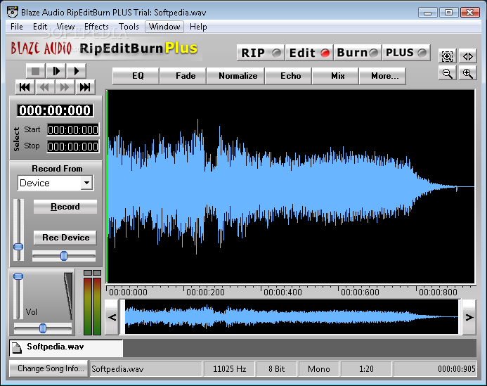
Task: Zoom in the waveform view
Action: tap(468, 73)
